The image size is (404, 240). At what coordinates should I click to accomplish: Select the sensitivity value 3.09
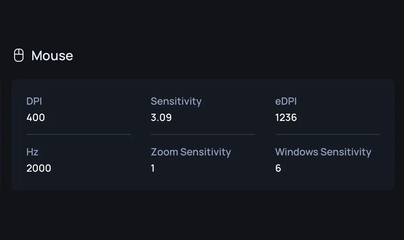point(161,117)
